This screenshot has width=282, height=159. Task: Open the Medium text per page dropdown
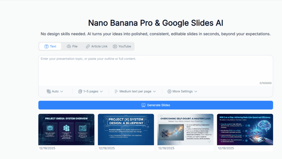pos(135,91)
